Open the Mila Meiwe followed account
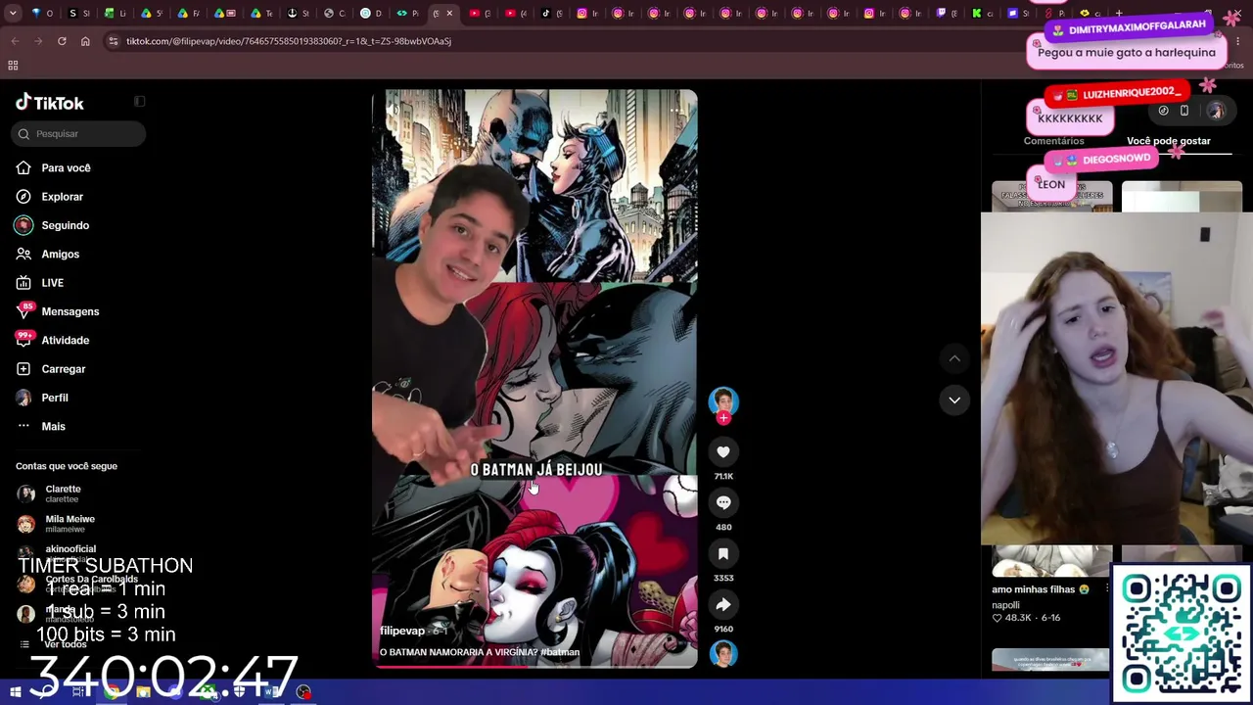This screenshot has height=705, width=1253. click(70, 524)
